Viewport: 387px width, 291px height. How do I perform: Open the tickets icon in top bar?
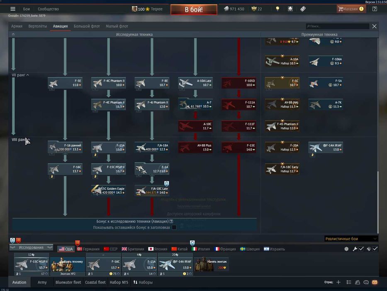click(303, 9)
